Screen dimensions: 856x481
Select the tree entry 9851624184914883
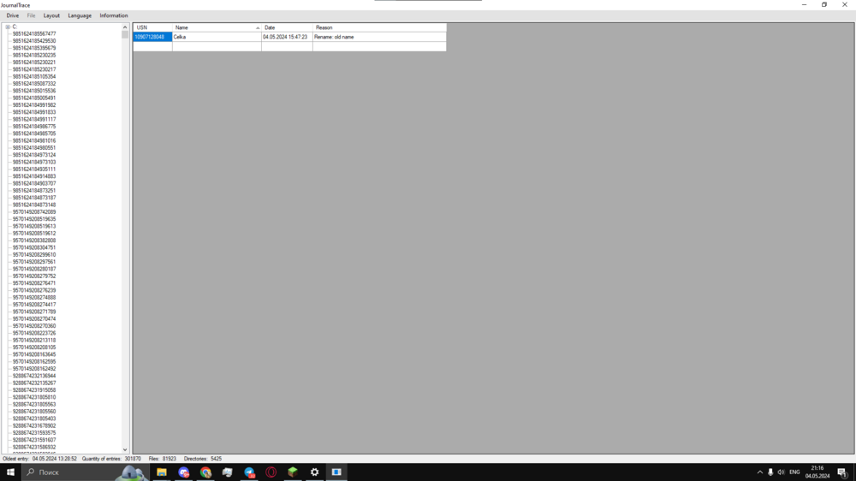(34, 176)
